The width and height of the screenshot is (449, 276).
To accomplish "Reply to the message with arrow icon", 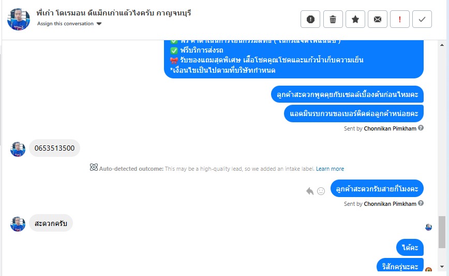I will [310, 191].
